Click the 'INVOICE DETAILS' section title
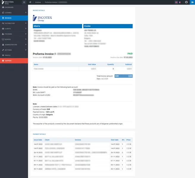This screenshot has width=195, height=178. tap(39, 10)
